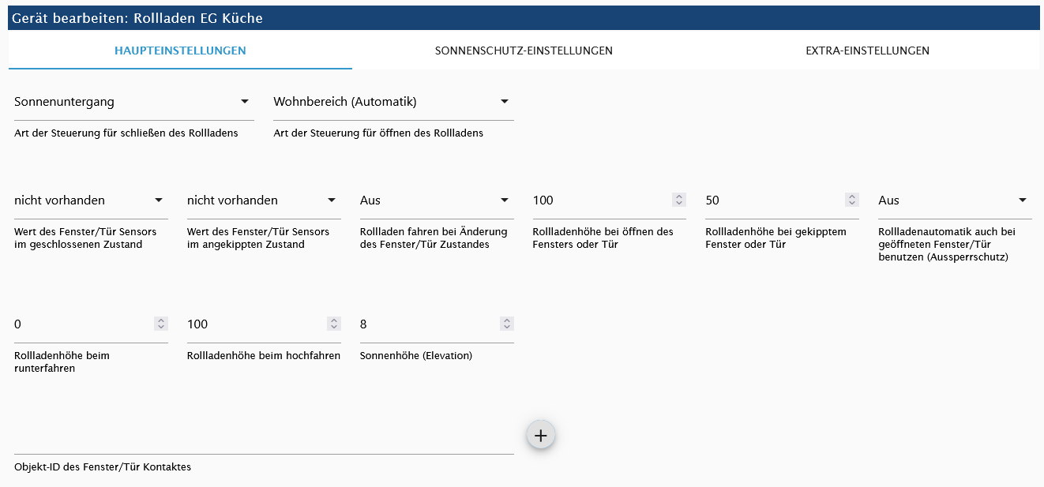Open the Sonnenuntergang closing-control dropdown
The width and height of the screenshot is (1044, 487).
pos(133,102)
